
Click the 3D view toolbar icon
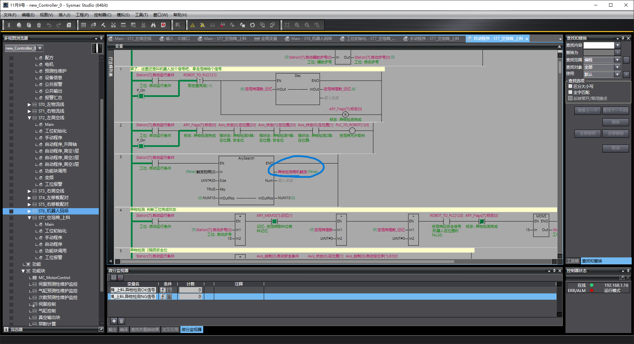[83, 25]
